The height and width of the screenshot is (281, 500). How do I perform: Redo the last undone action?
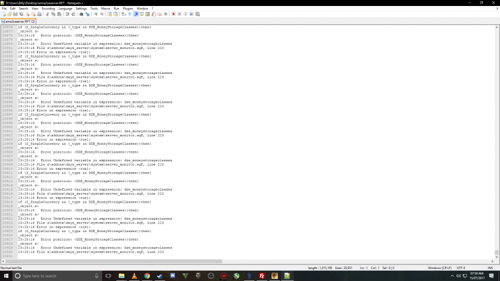coord(73,14)
